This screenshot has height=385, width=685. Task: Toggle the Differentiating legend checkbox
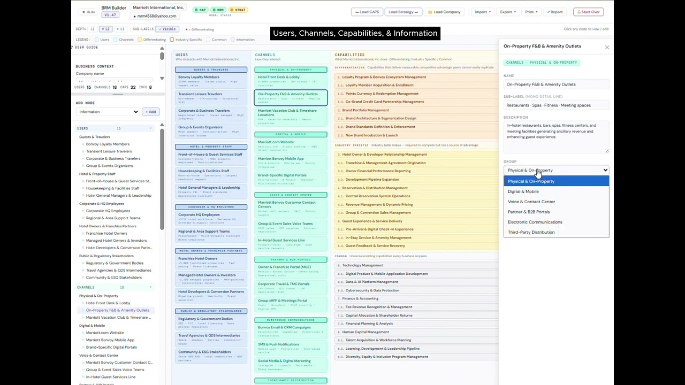click(140, 40)
